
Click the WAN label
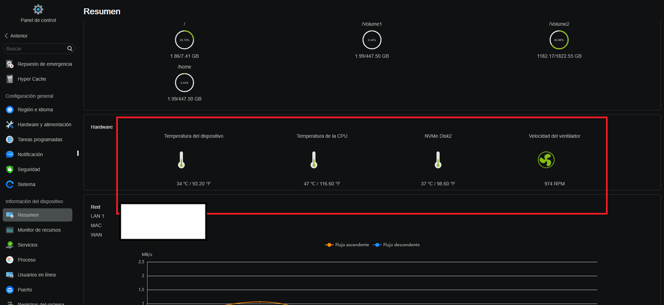[x=96, y=235]
